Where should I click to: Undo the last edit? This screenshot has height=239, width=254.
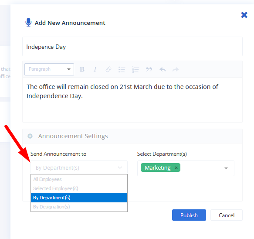pyautogui.click(x=163, y=69)
